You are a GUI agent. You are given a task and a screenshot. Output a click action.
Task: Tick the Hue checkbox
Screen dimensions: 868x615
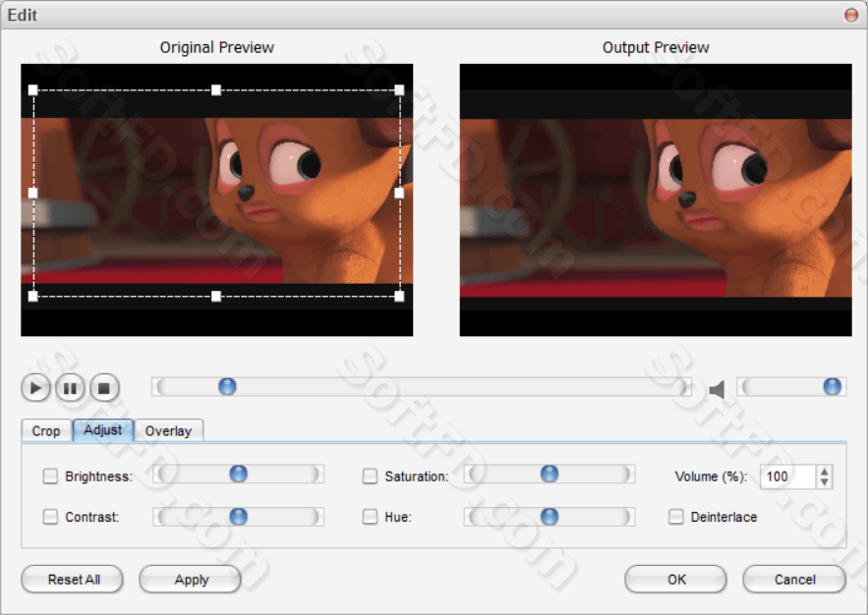[x=370, y=517]
